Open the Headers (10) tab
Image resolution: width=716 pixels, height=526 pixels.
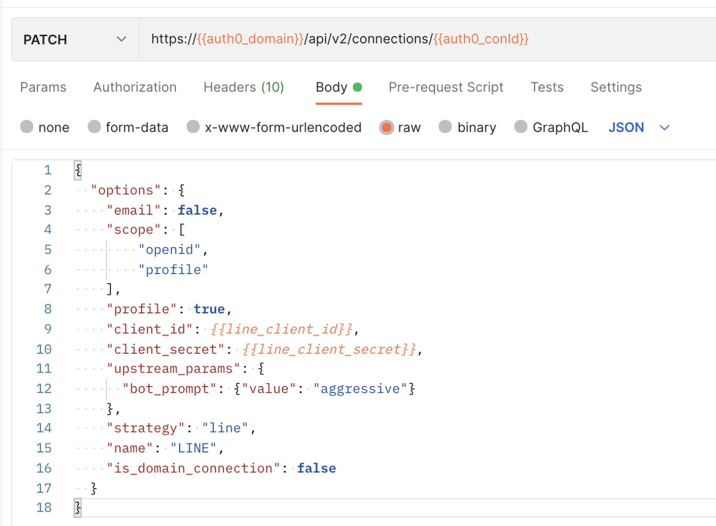click(244, 87)
